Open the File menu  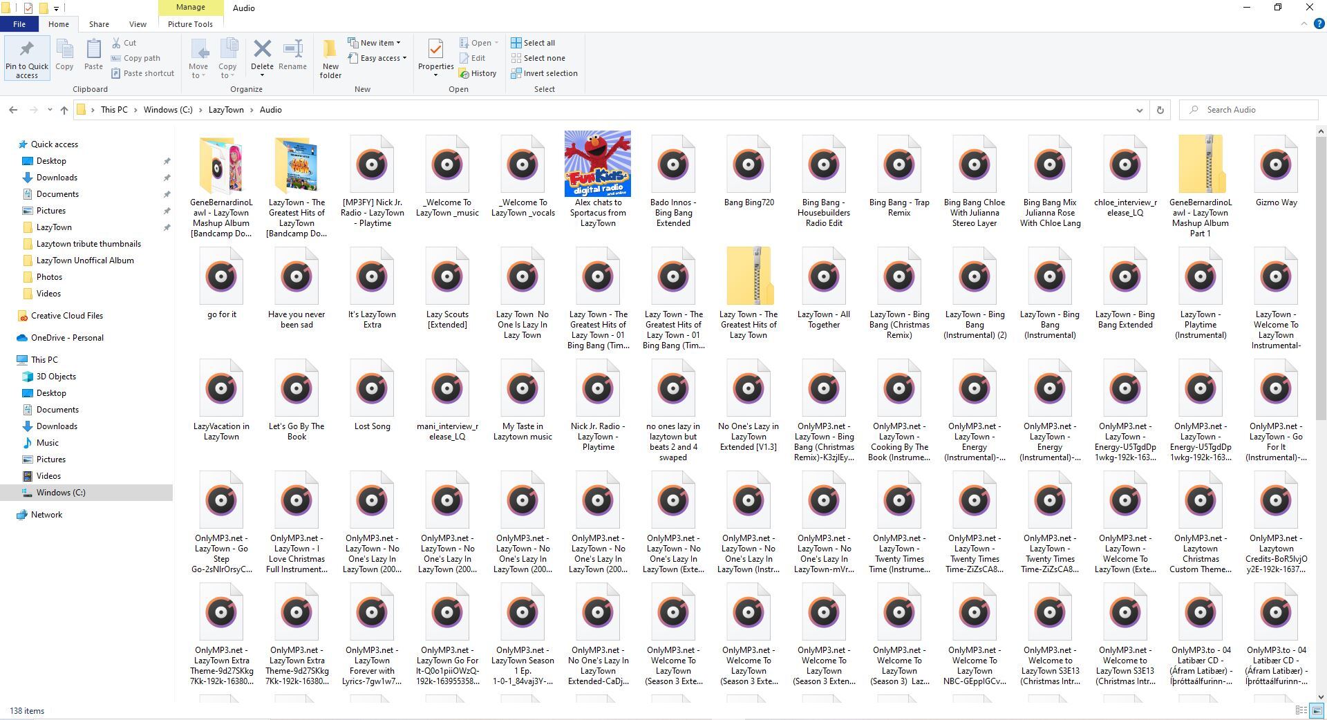[x=19, y=24]
